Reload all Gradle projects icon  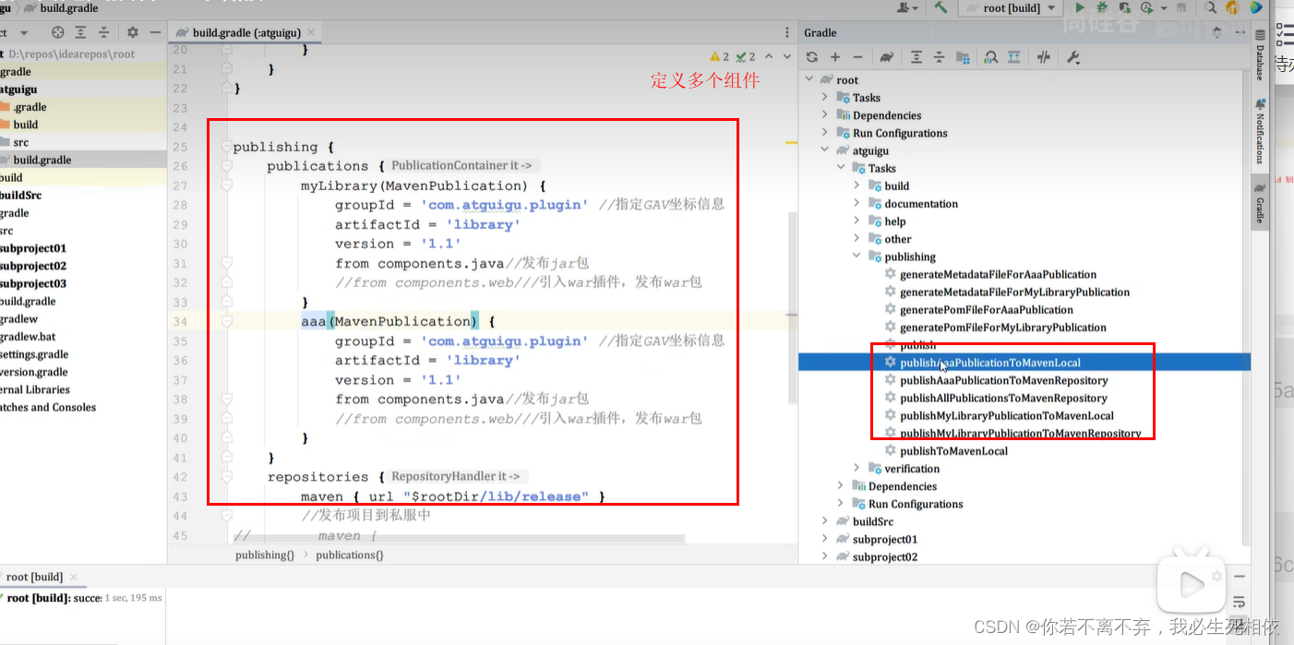click(812, 57)
